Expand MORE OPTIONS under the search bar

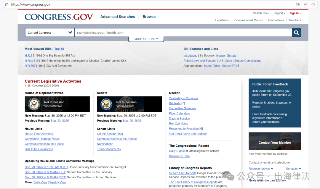click(146, 39)
